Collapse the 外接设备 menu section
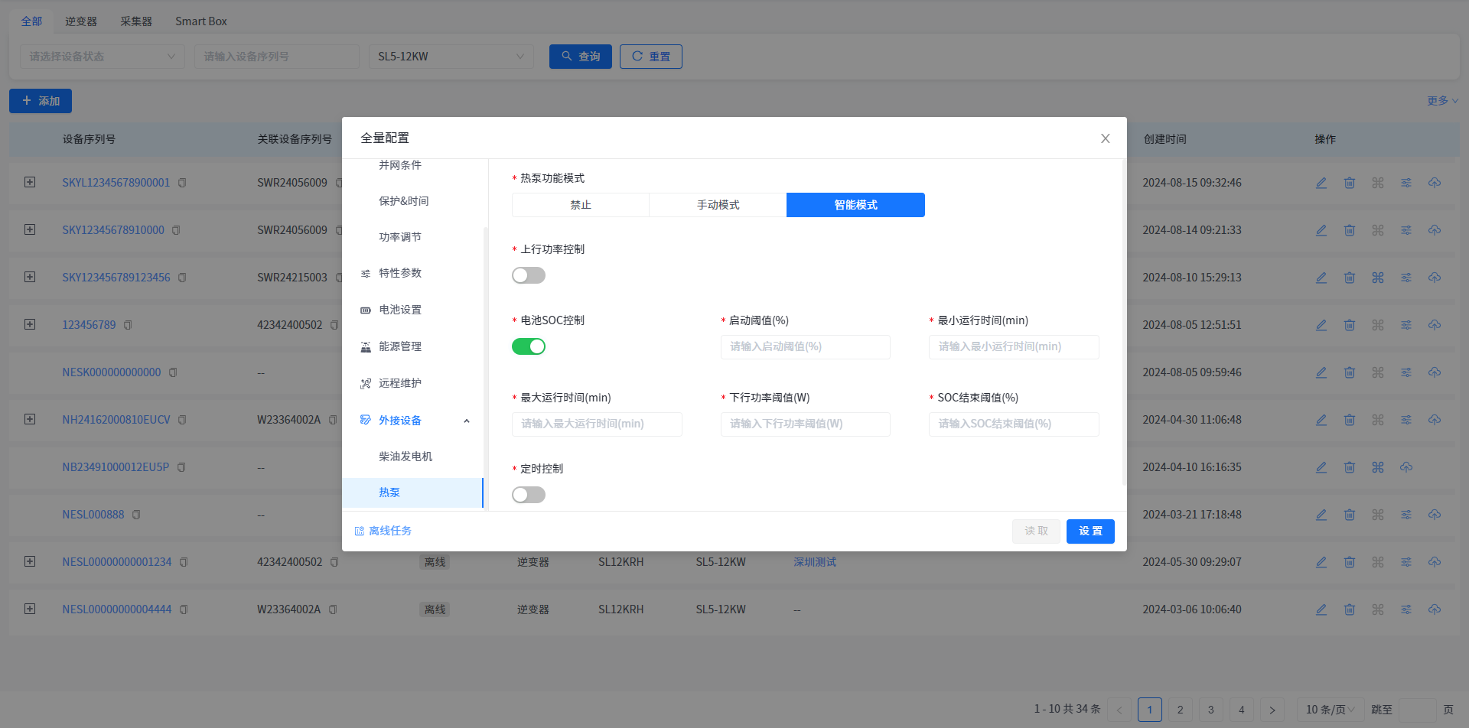Image resolution: width=1469 pixels, height=728 pixels. (x=467, y=421)
